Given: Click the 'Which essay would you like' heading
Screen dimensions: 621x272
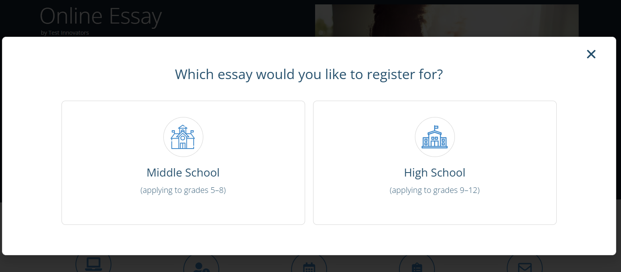Looking at the screenshot, I should [309, 74].
